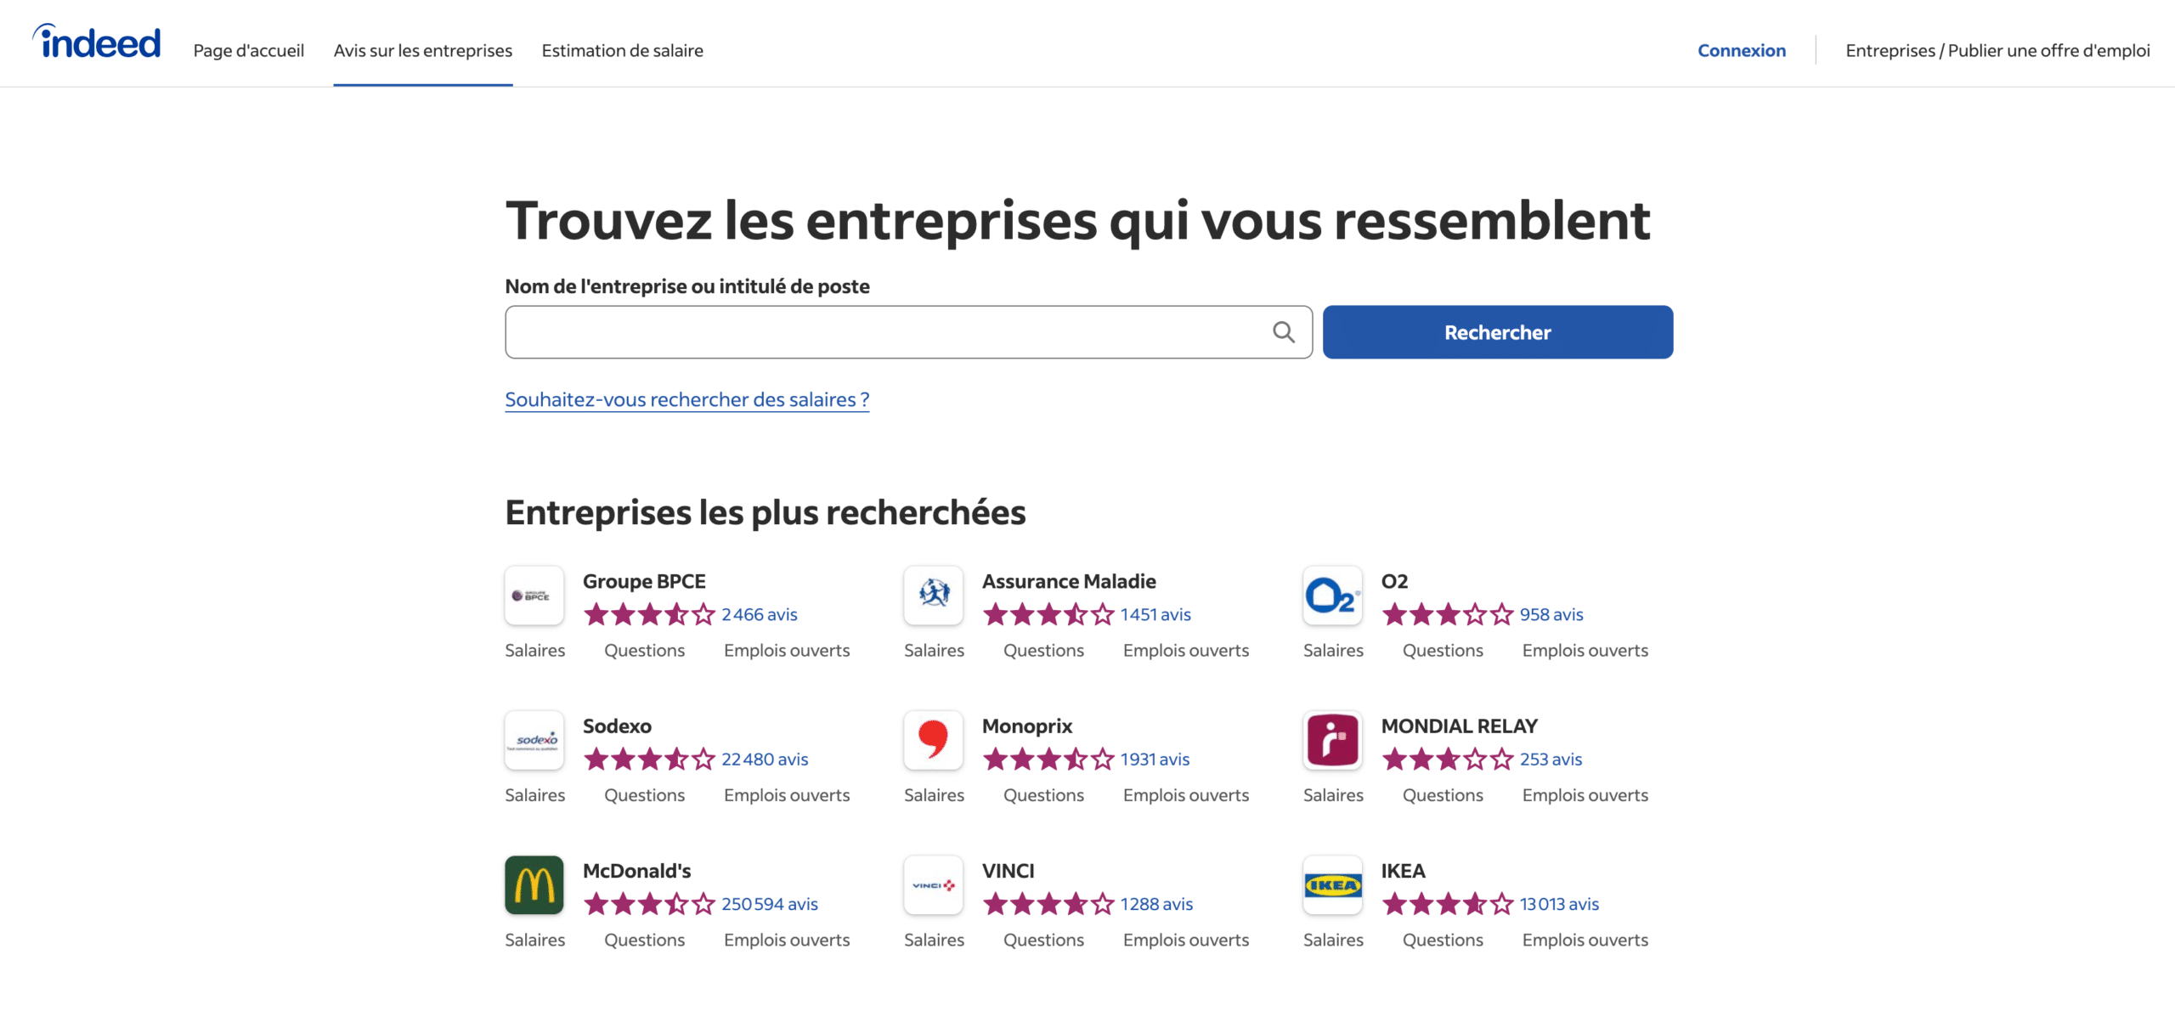Open the Monoprix logo

point(934,741)
